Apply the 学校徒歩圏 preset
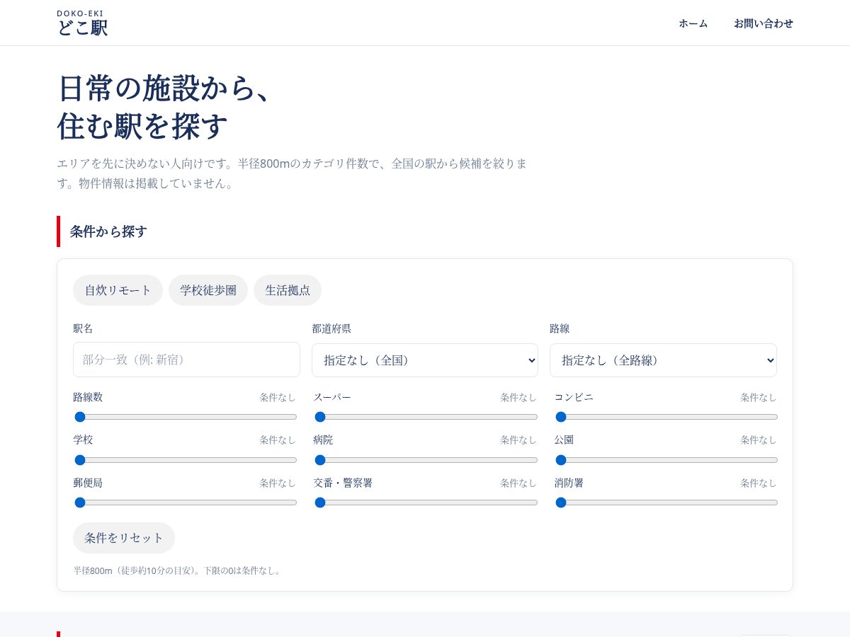Image resolution: width=850 pixels, height=637 pixels. coord(208,290)
